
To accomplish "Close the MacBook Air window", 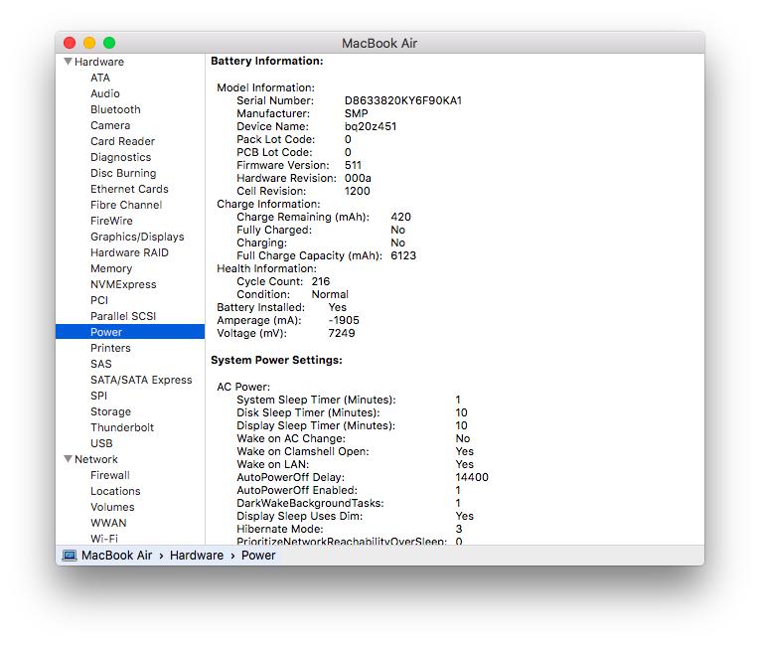I will tap(70, 43).
